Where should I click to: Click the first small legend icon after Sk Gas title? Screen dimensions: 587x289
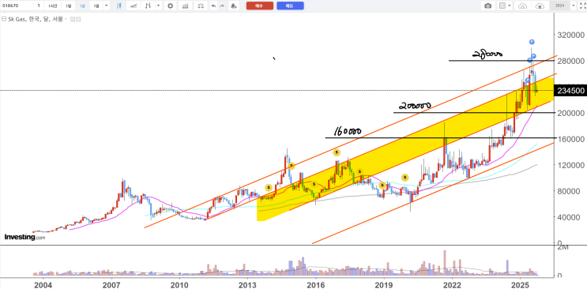pos(73,19)
